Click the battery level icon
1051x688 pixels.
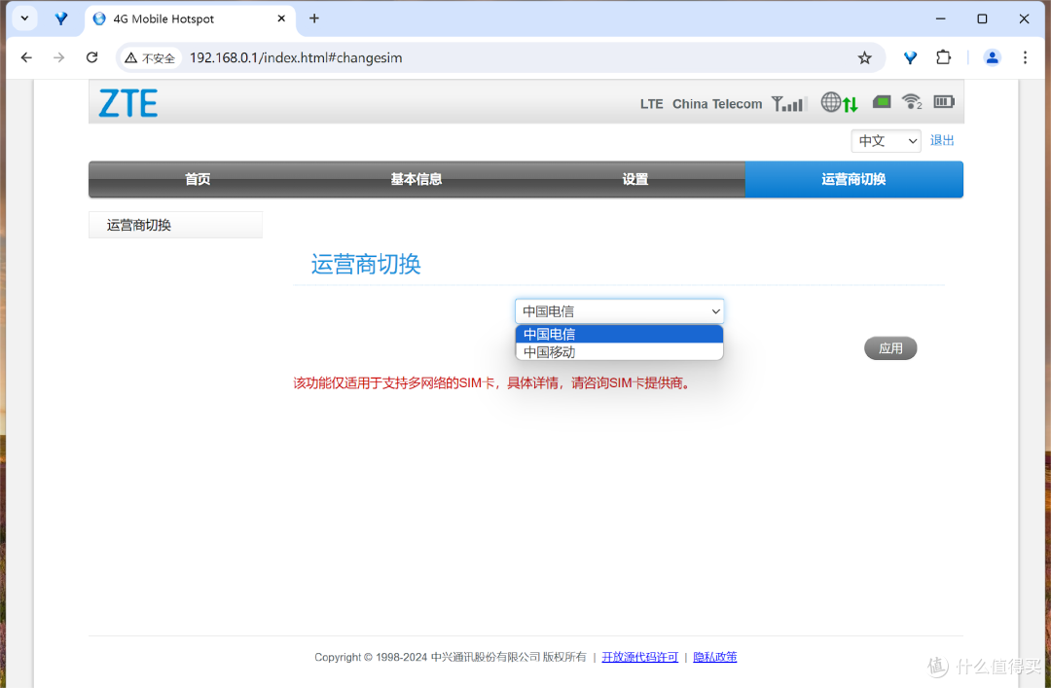(x=944, y=102)
